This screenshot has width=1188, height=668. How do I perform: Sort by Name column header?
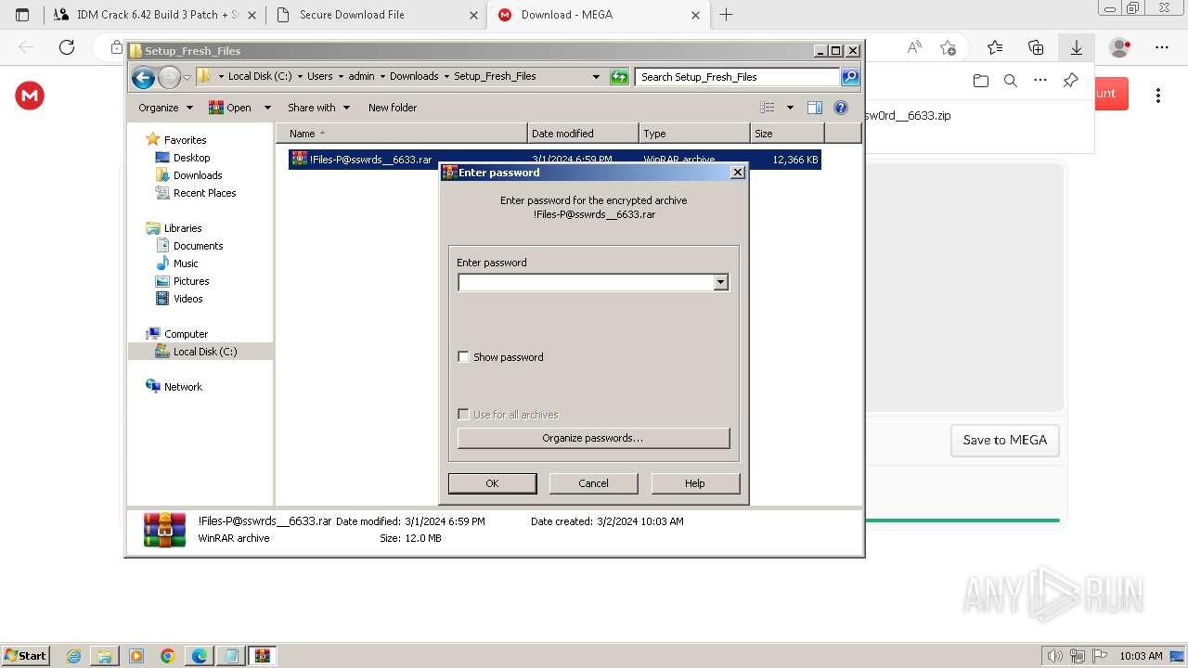tap(401, 134)
